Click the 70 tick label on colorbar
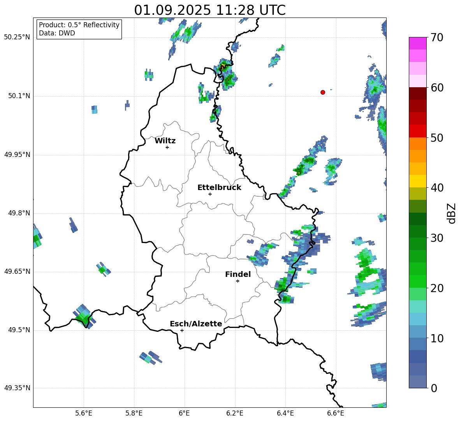461x421 pixels. [436, 38]
